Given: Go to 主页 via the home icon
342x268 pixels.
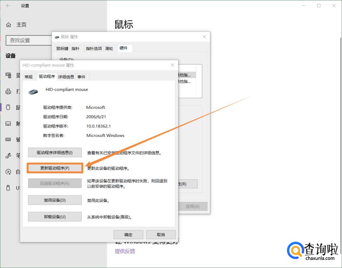Looking at the screenshot, I should (9, 25).
